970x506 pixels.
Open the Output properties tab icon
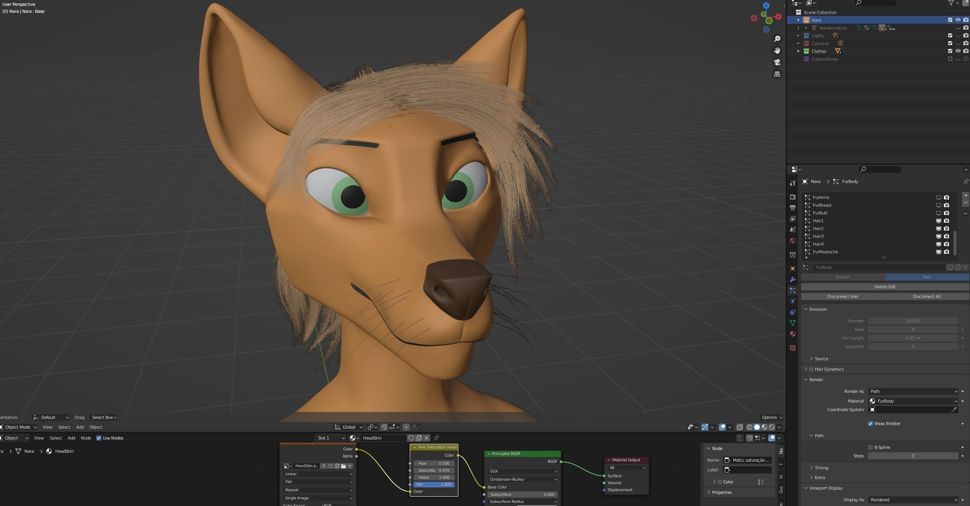tap(793, 208)
